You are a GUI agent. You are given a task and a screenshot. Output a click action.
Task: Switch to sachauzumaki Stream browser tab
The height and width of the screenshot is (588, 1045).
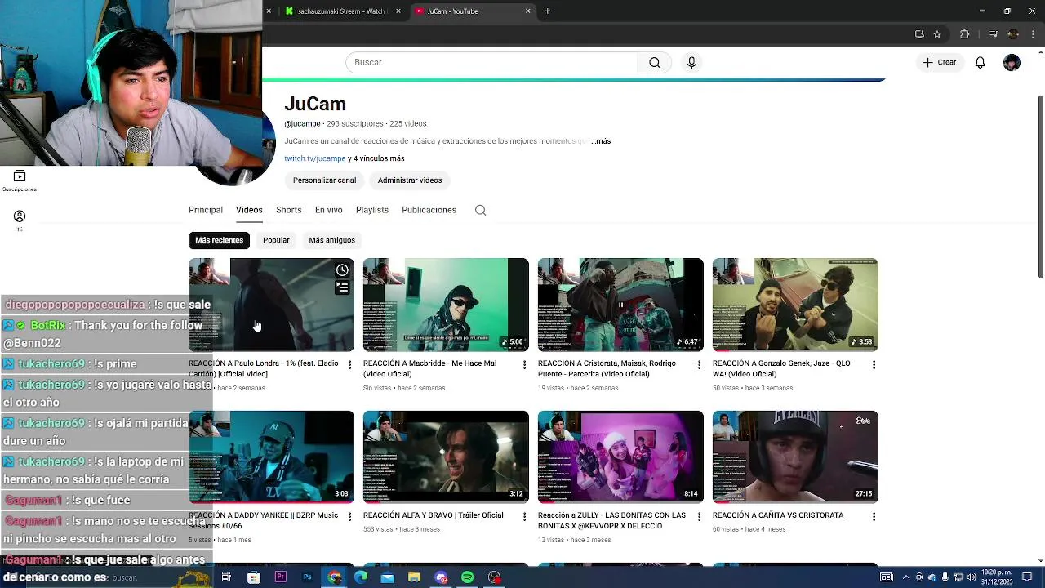pyautogui.click(x=341, y=11)
